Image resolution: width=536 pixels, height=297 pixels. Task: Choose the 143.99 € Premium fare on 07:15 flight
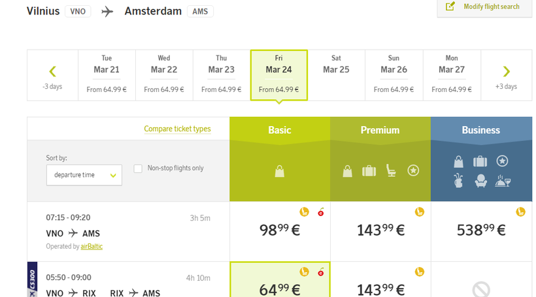click(380, 230)
